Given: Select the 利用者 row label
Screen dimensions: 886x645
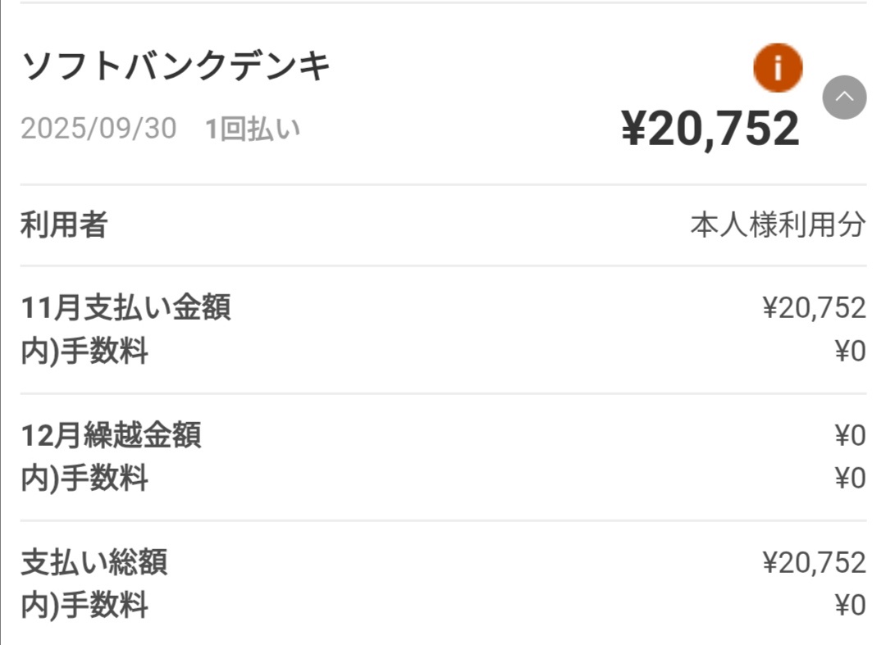Looking at the screenshot, I should coord(64,225).
